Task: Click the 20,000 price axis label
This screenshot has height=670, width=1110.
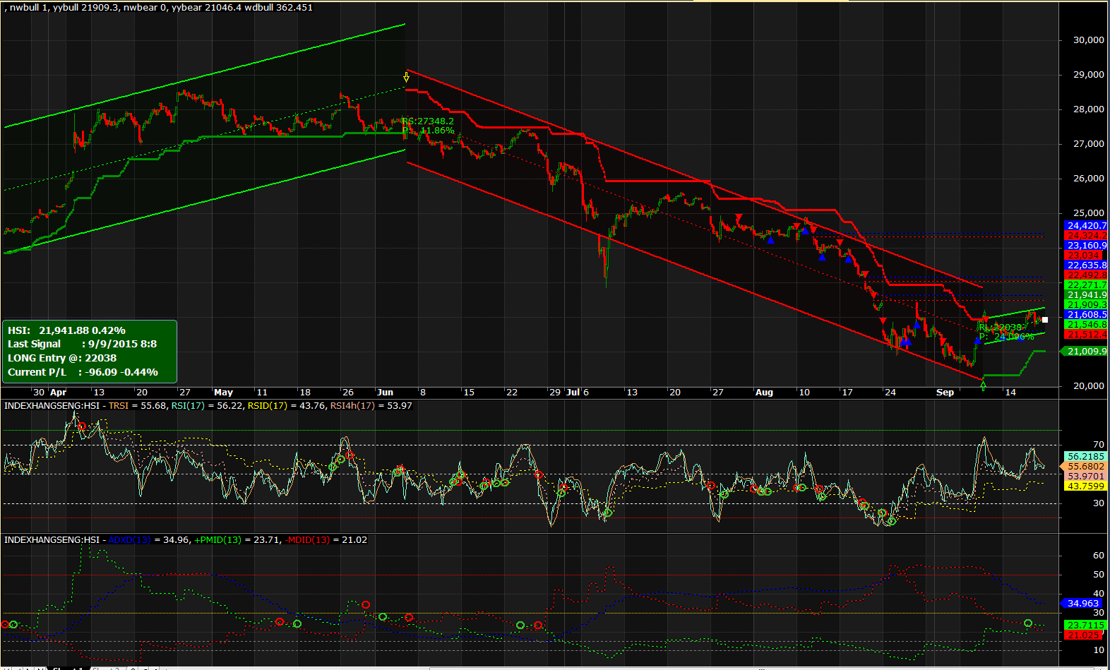Action: pos(1088,385)
